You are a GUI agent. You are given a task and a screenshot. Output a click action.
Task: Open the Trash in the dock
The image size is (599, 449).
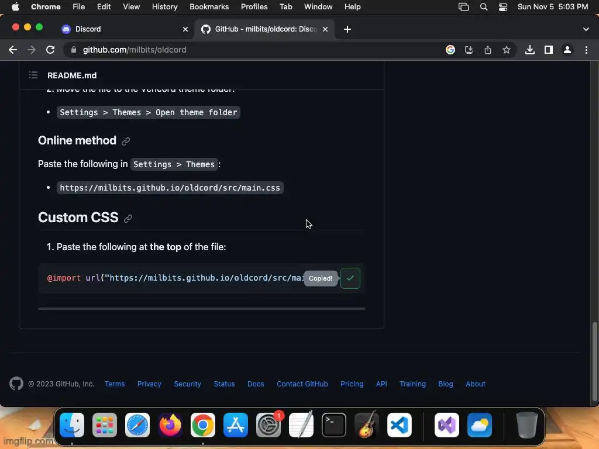tap(527, 425)
